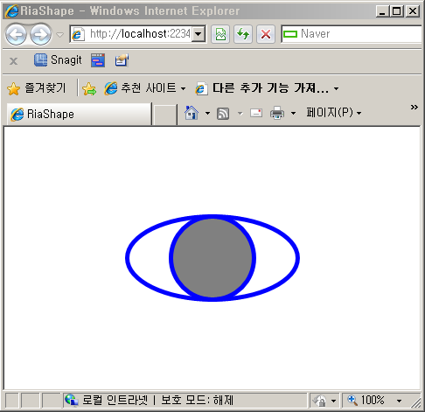Click the Home icon

pyautogui.click(x=192, y=113)
